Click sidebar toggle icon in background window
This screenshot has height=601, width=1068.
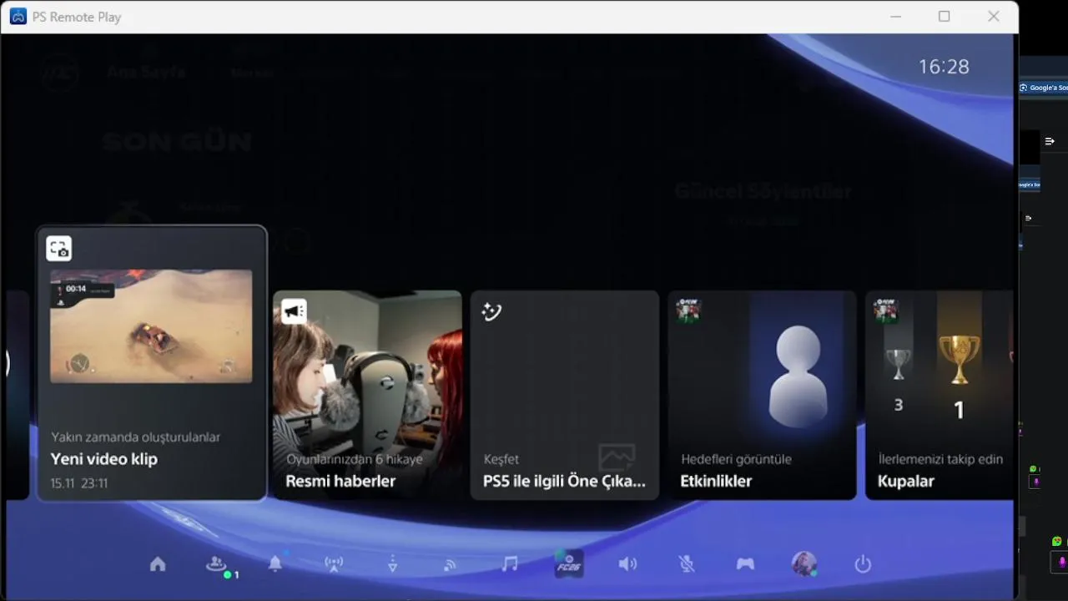(1050, 141)
